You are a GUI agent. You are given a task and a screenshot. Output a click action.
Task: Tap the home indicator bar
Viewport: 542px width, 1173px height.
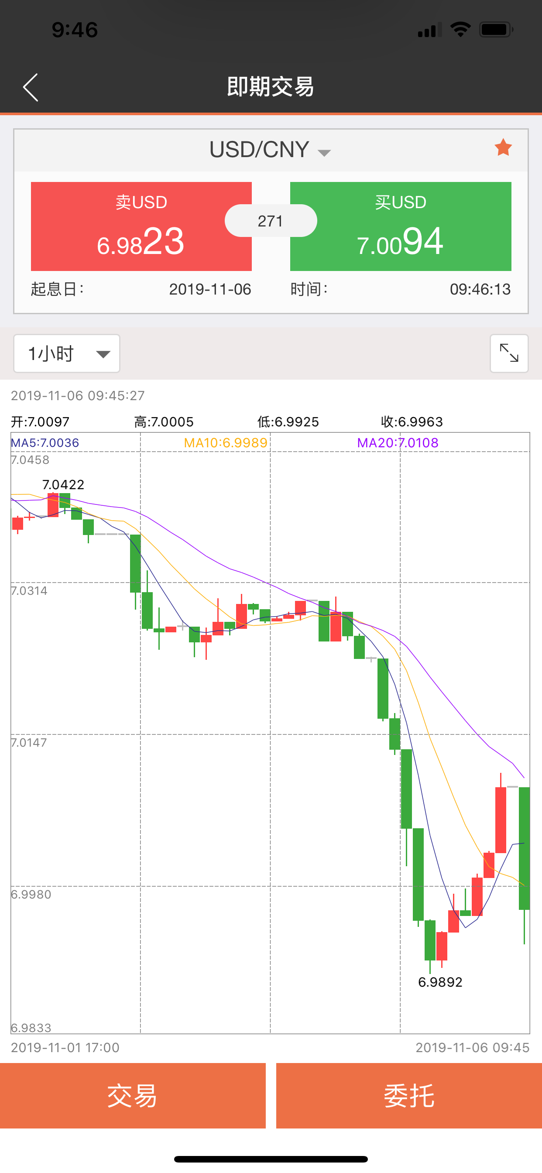point(271,1159)
